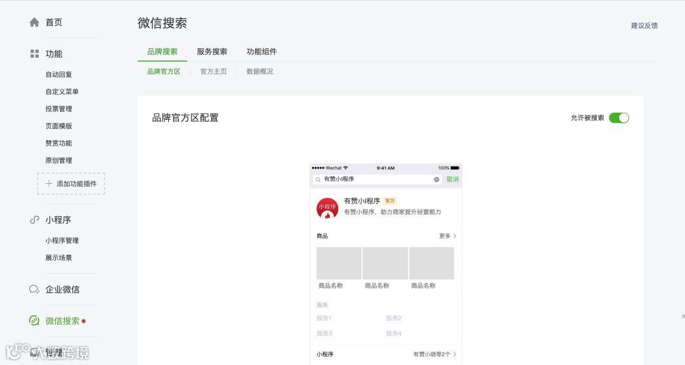Image resolution: width=685 pixels, height=365 pixels.
Task: Open 页面模版 in the sidebar
Action: [58, 125]
